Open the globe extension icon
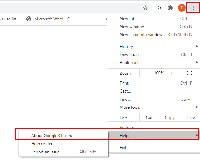 [159, 8]
